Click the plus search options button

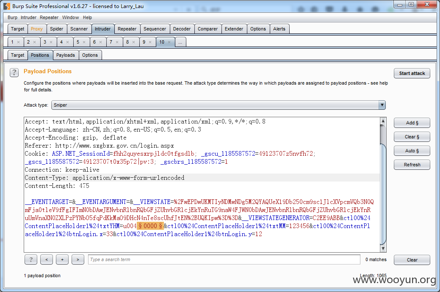[x=62, y=259]
